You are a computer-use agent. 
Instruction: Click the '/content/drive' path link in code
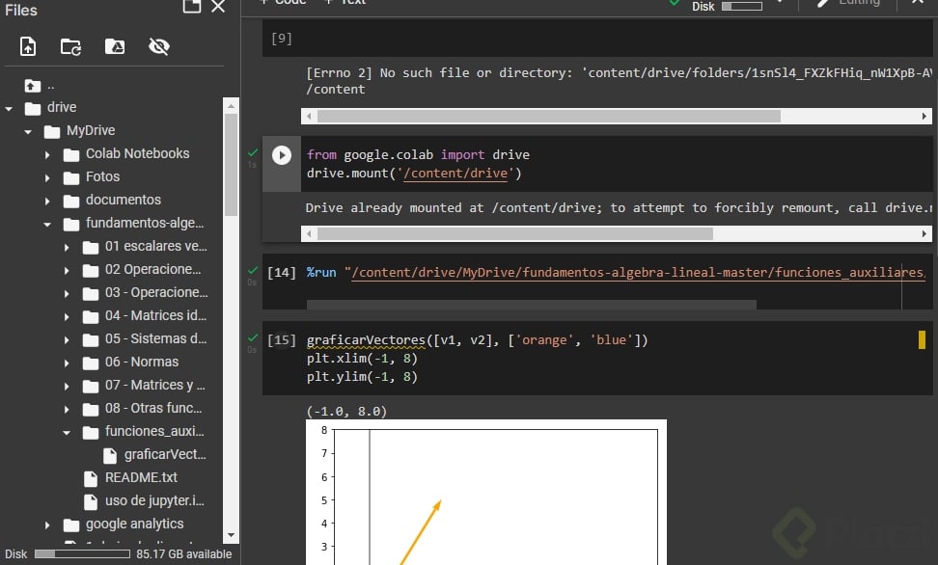click(x=455, y=174)
